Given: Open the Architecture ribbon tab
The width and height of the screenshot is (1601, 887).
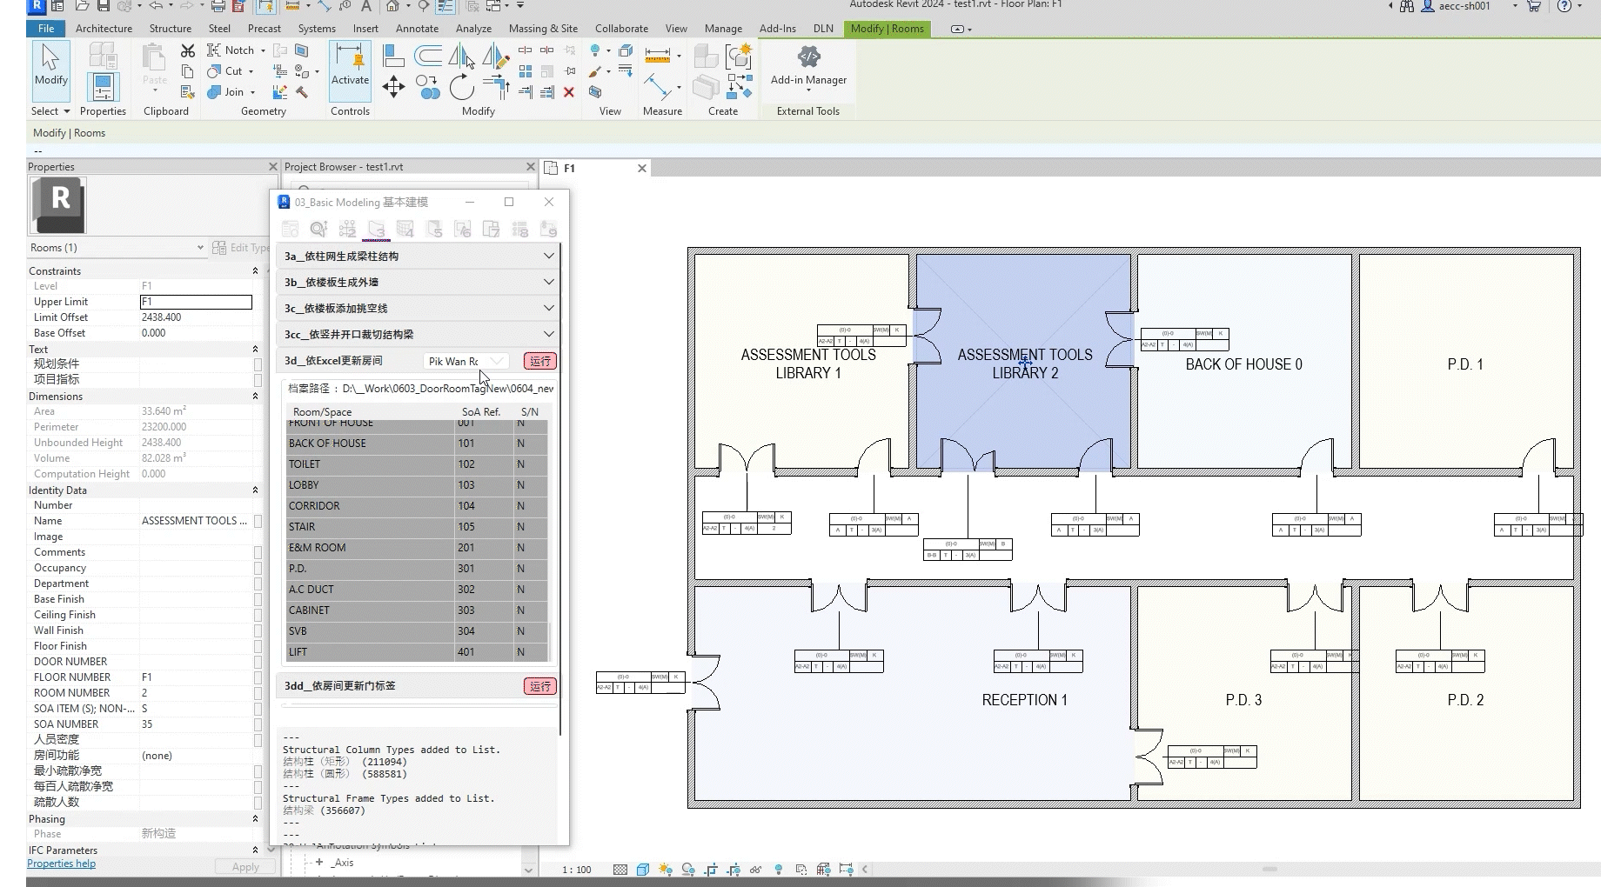Looking at the screenshot, I should 104,29.
